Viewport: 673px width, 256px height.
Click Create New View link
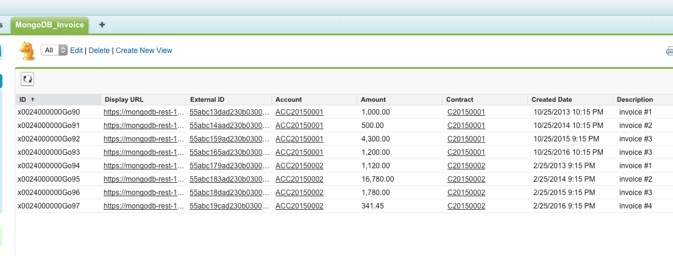[144, 51]
